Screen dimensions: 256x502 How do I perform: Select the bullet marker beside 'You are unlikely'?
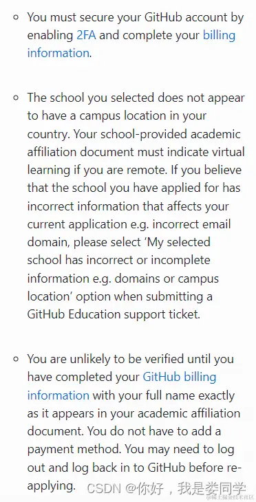[17, 359]
